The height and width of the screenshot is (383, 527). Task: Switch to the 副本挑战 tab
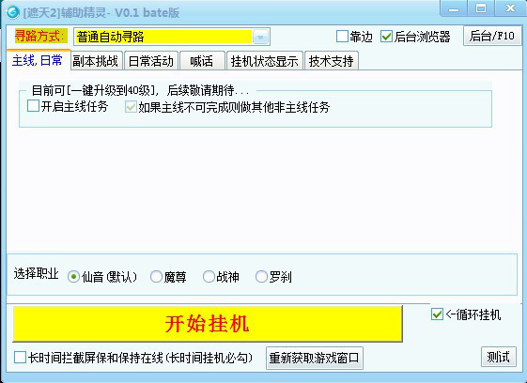coord(96,61)
